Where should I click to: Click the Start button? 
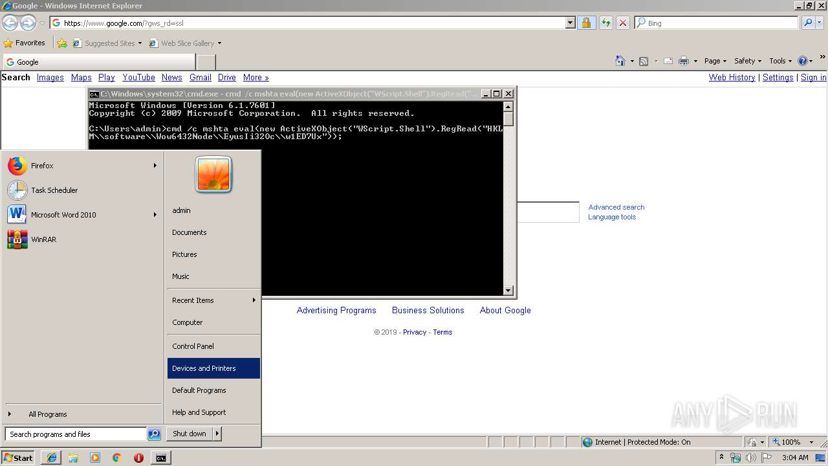coord(18,458)
